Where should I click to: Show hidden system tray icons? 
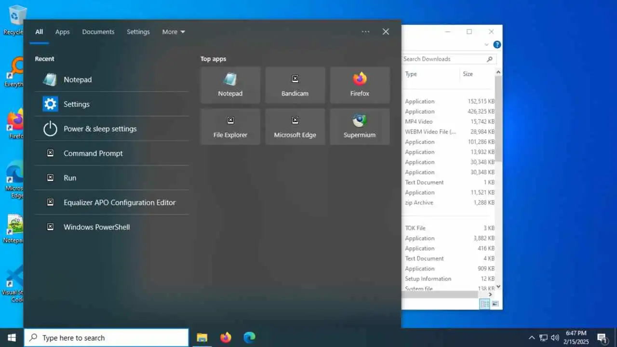(532, 338)
